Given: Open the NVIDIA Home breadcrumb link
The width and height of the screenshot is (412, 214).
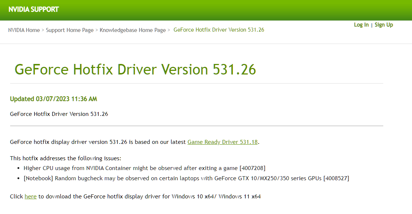Looking at the screenshot, I should (24, 30).
